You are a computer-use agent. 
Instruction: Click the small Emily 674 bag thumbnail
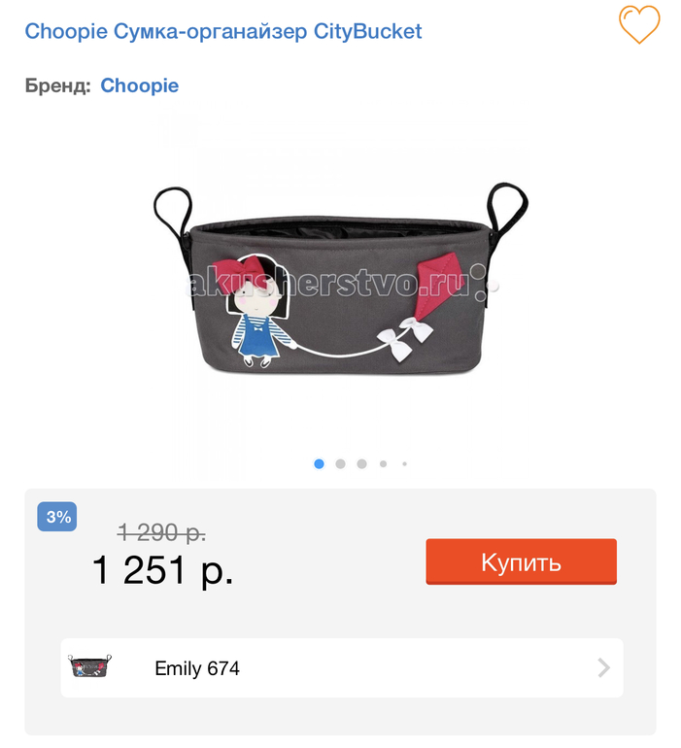pos(89,666)
